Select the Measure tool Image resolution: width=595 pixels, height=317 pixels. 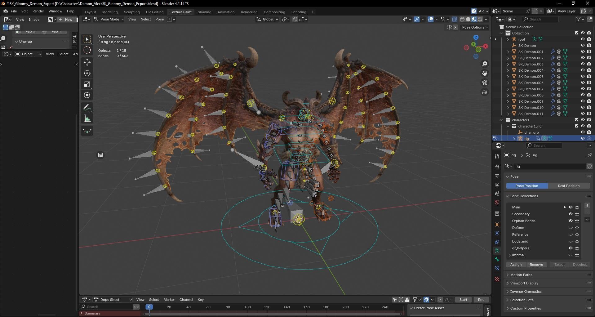[x=87, y=118]
